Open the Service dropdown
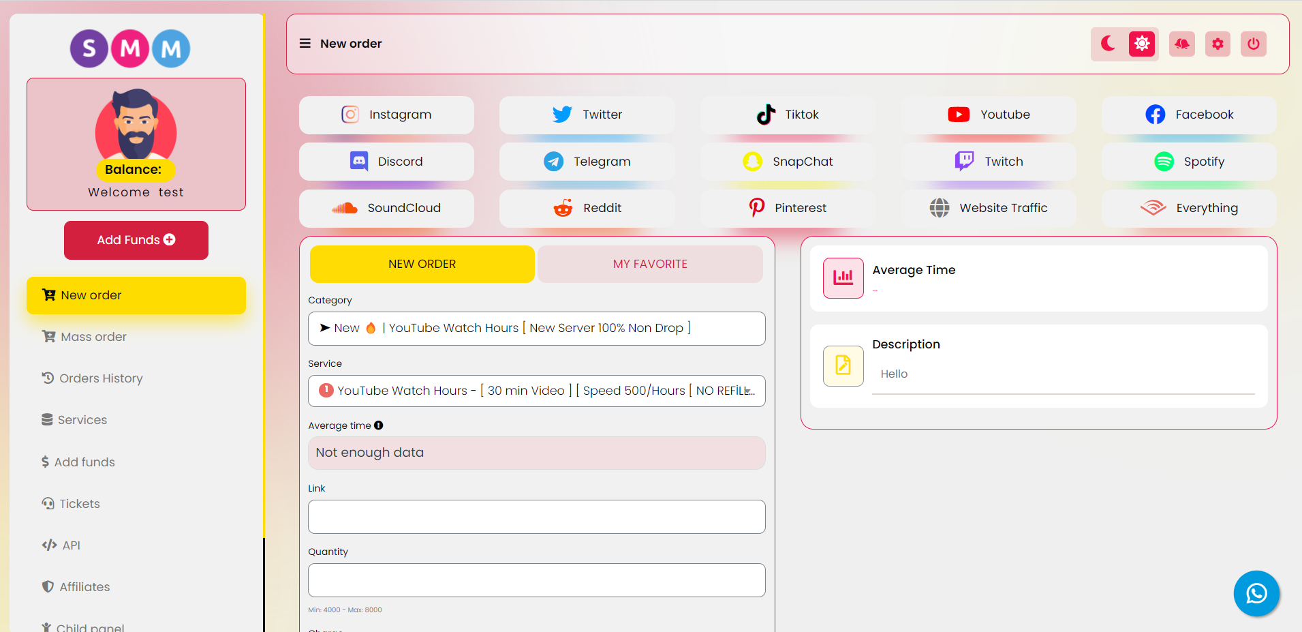The image size is (1302, 632). pyautogui.click(x=536, y=391)
